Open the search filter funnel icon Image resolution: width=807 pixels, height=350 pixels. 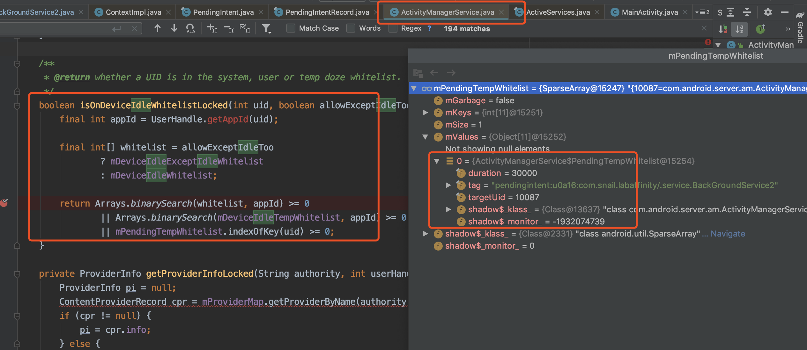click(266, 29)
